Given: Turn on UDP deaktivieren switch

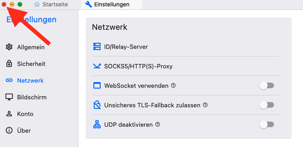Looking at the screenshot, I should pos(267,125).
